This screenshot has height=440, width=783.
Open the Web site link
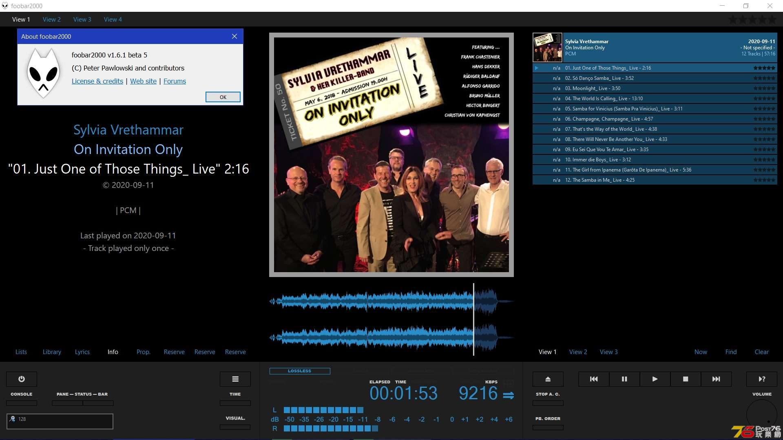pyautogui.click(x=143, y=81)
